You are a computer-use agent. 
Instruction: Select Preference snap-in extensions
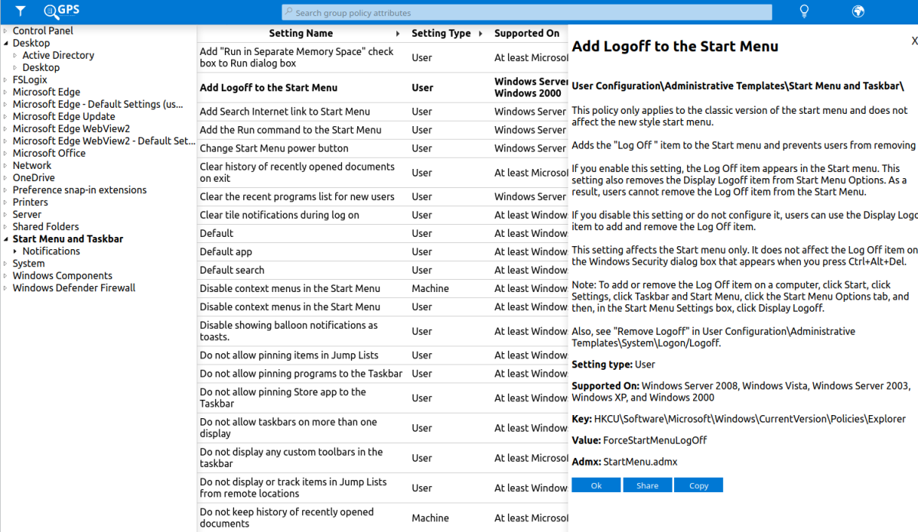coord(80,190)
